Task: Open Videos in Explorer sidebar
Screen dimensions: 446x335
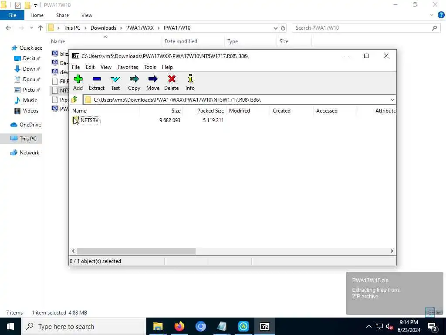Action: (x=26, y=111)
